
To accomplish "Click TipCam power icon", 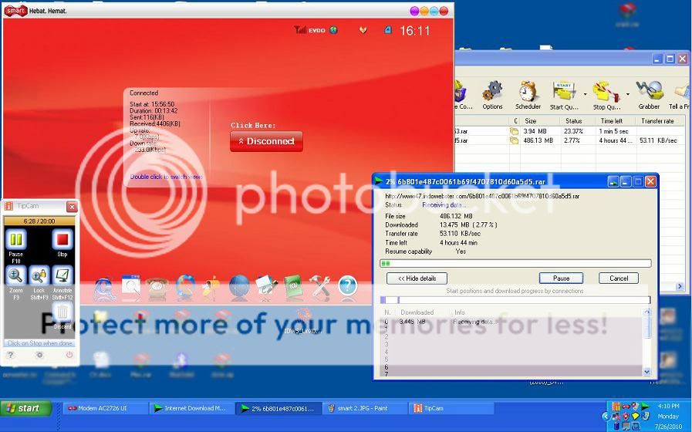I will (69, 355).
